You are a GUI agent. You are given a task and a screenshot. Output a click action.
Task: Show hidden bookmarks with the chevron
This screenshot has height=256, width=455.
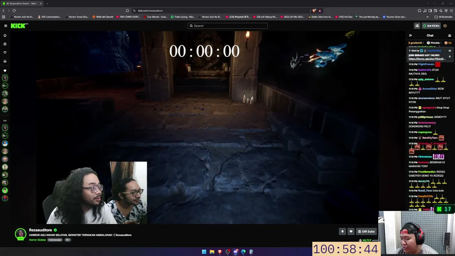pyautogui.click(x=428, y=17)
